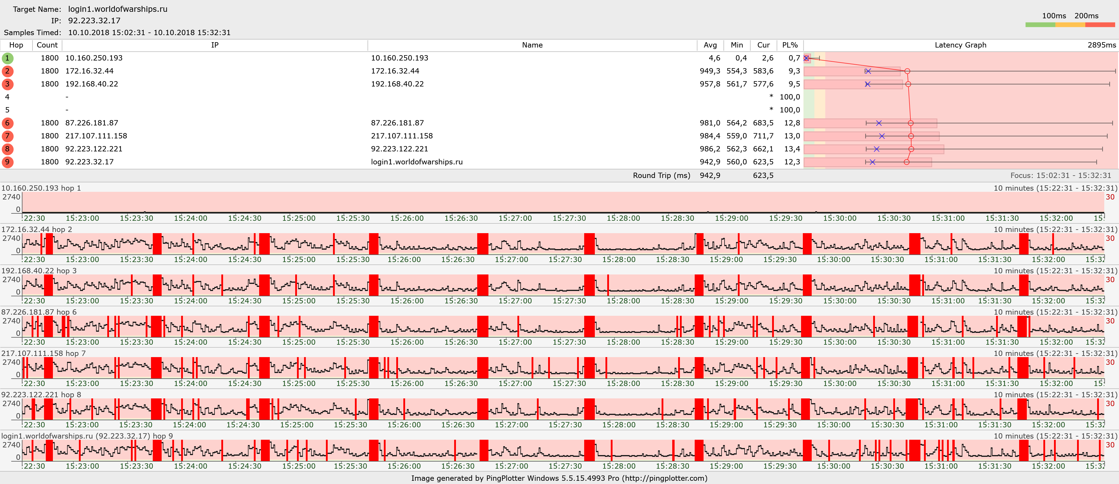Image resolution: width=1119 pixels, height=484 pixels.
Task: Select IP cell 217.107.111.158
Action: [x=96, y=136]
